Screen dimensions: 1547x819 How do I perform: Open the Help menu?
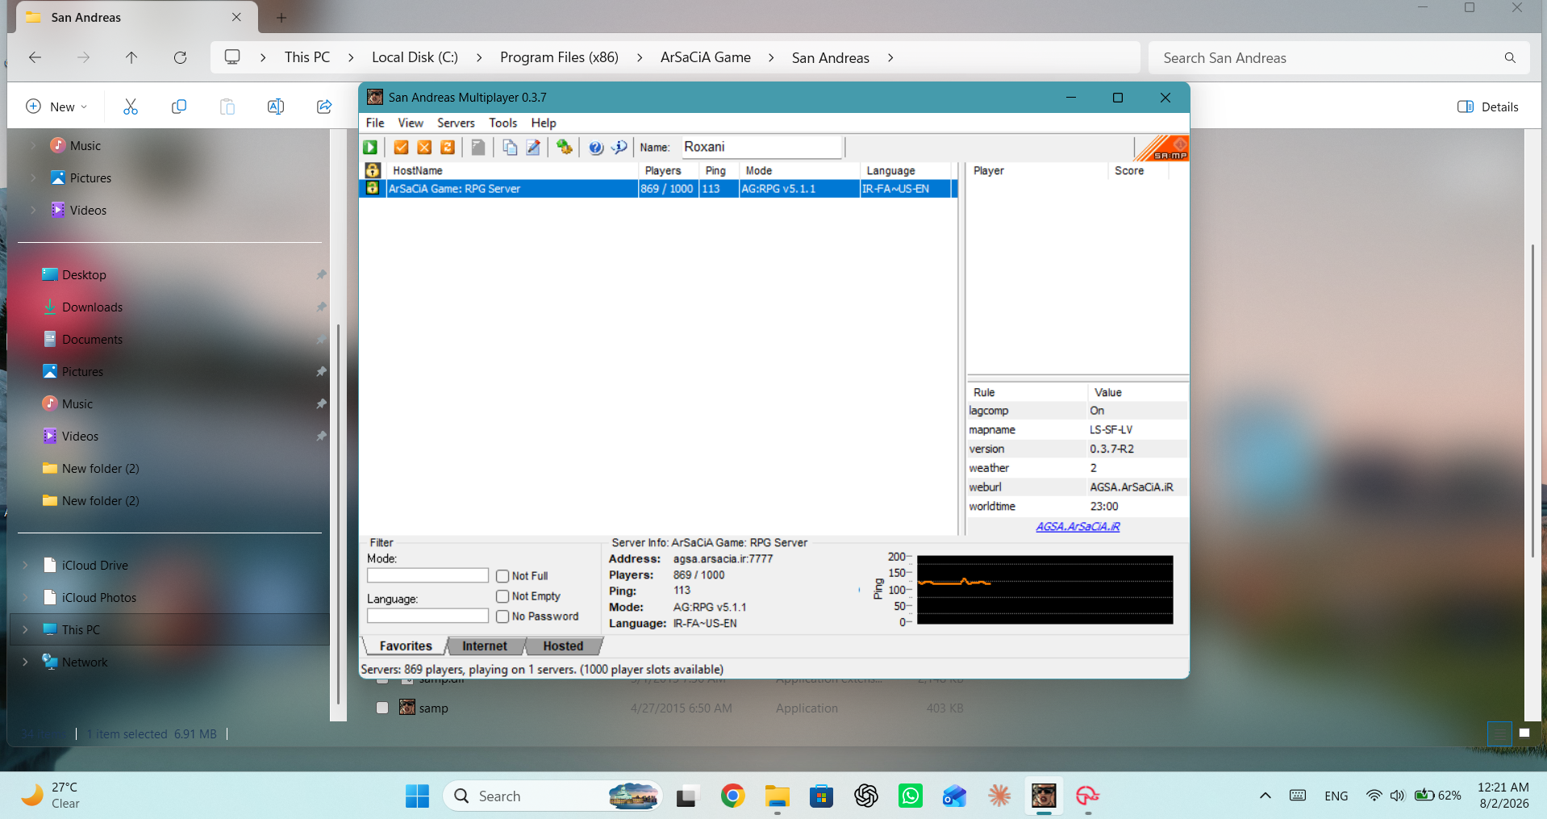point(544,123)
